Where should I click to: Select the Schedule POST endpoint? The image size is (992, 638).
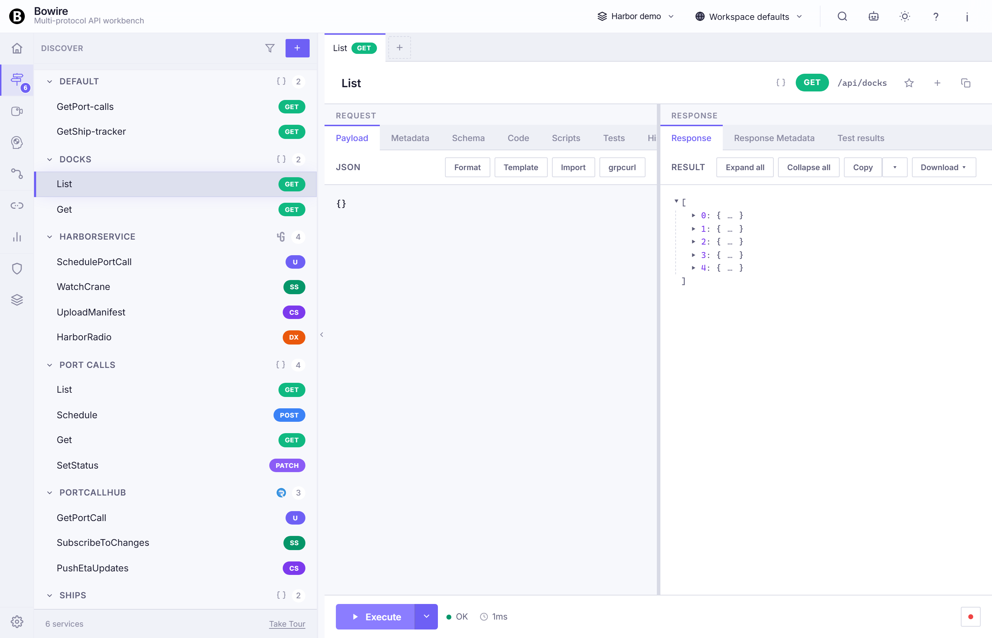point(175,415)
